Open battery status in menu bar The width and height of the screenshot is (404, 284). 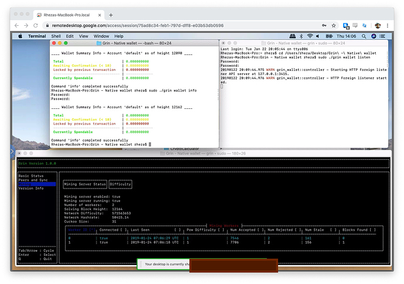pos(329,36)
